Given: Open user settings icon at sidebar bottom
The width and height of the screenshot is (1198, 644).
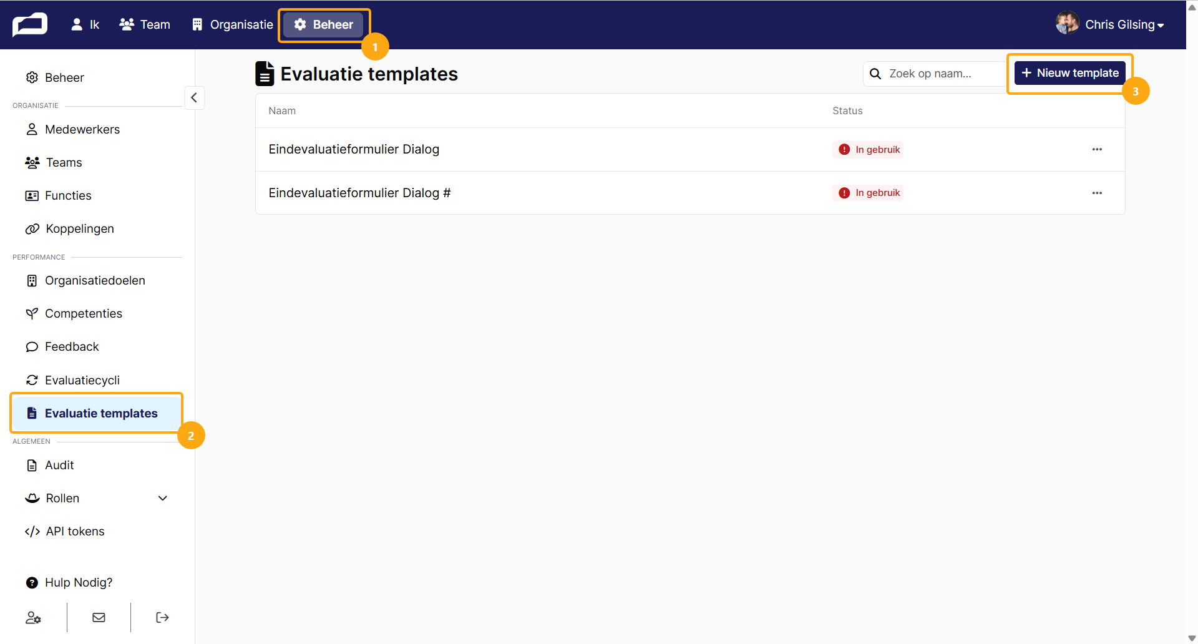Looking at the screenshot, I should pos(33,617).
